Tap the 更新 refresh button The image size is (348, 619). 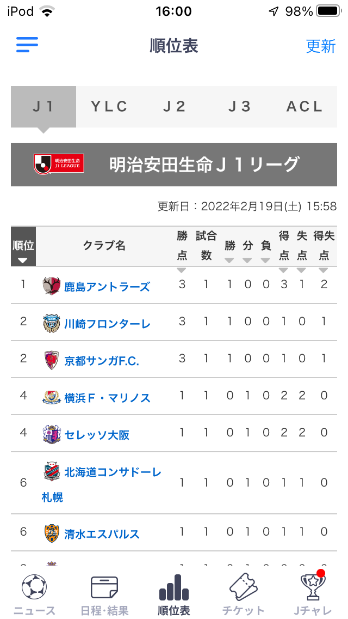coord(321,46)
